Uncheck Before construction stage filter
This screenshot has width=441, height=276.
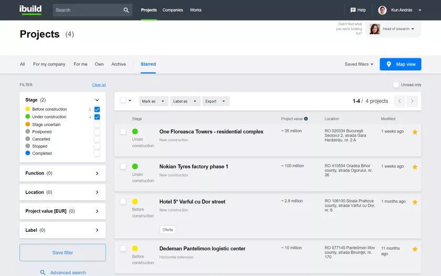point(97,109)
